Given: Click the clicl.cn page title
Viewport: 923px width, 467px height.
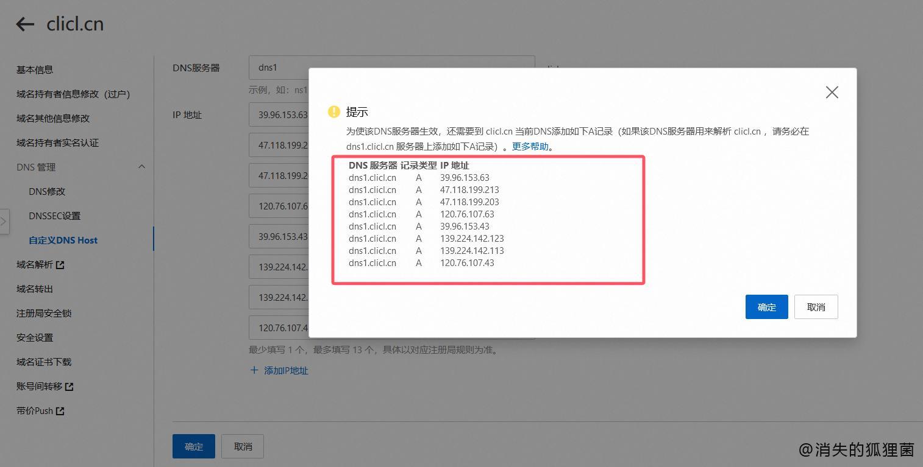Looking at the screenshot, I should tap(75, 24).
